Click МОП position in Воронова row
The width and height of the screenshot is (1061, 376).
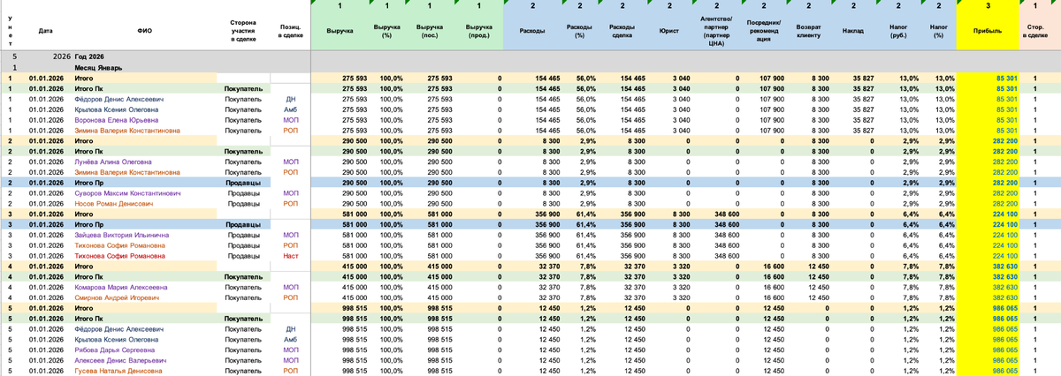pyautogui.click(x=291, y=119)
